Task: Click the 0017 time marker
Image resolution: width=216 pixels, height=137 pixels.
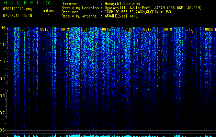Action: [x=147, y=29]
